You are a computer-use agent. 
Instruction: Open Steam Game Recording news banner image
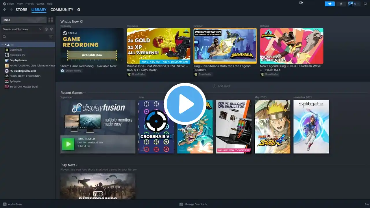[92, 46]
